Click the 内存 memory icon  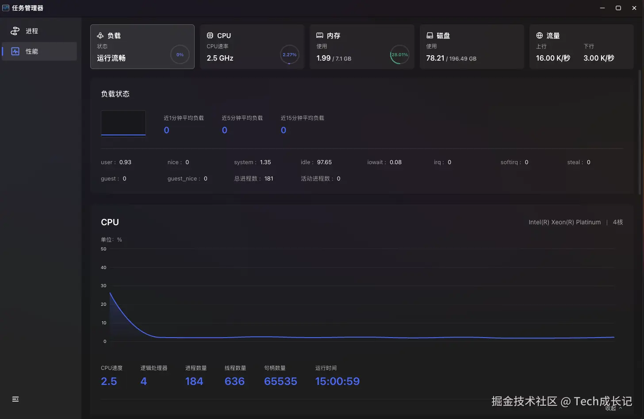click(319, 35)
